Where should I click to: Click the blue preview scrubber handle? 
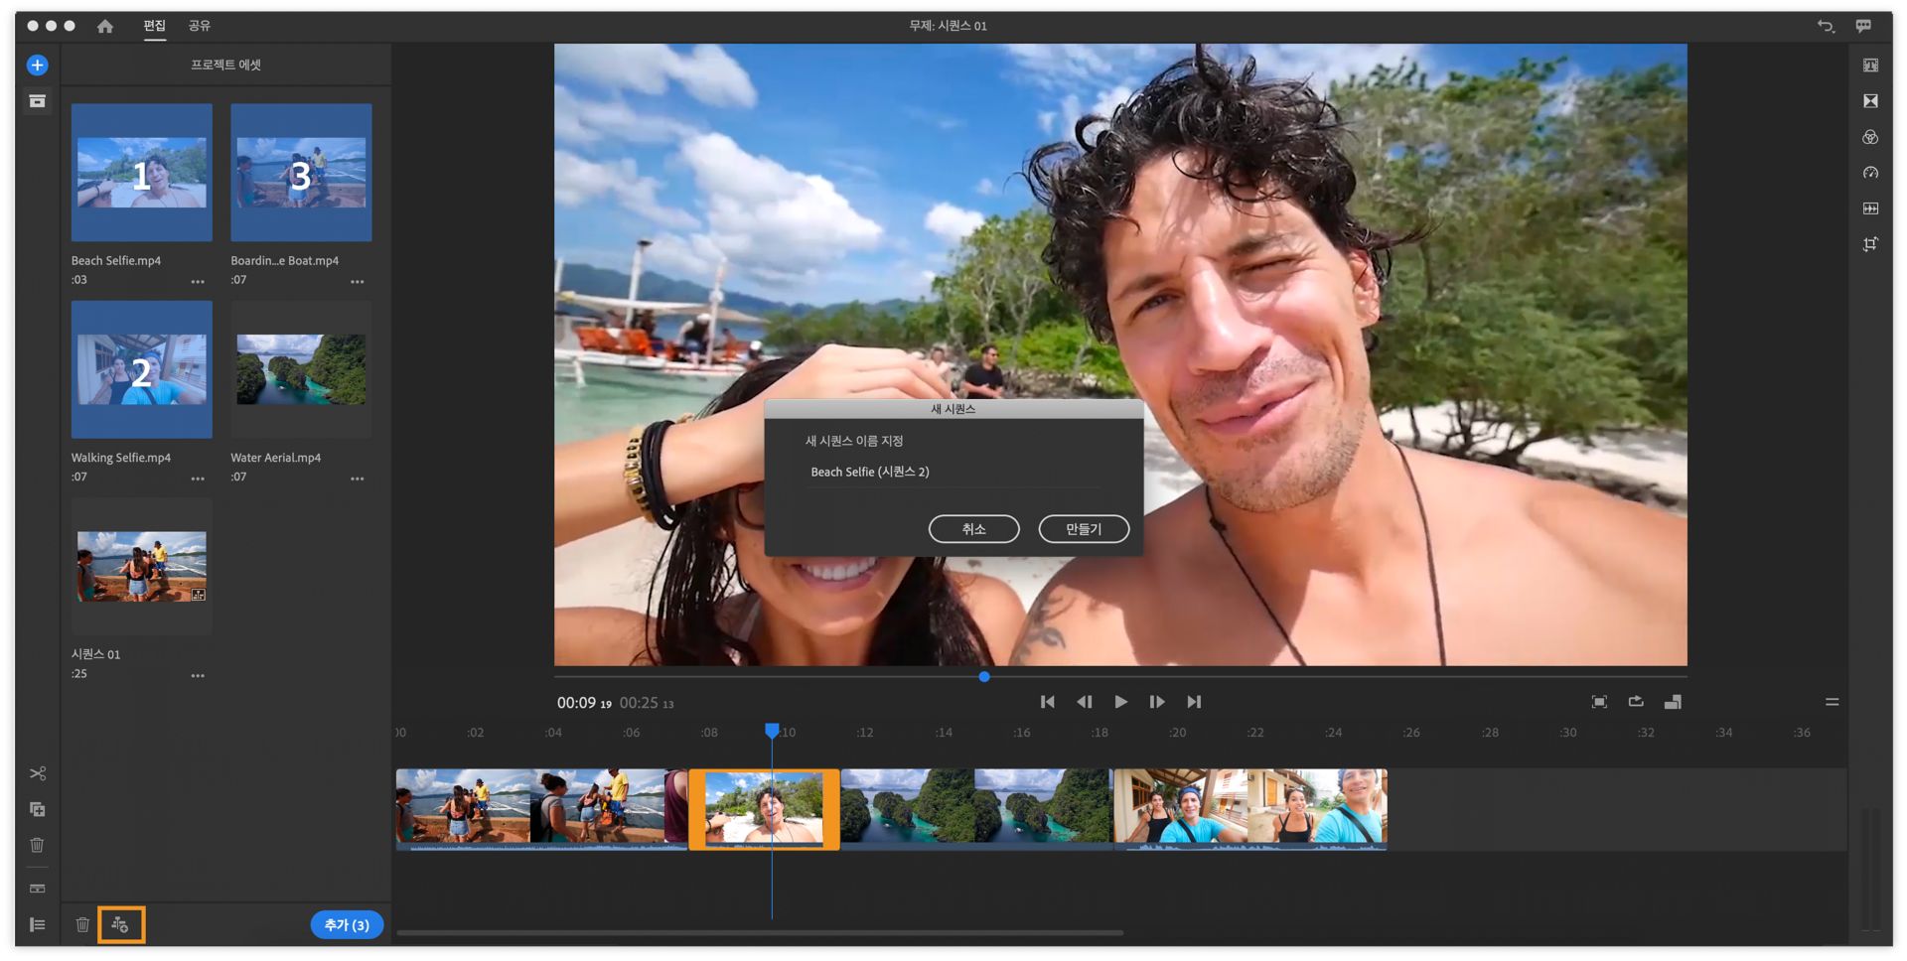[x=983, y=677]
